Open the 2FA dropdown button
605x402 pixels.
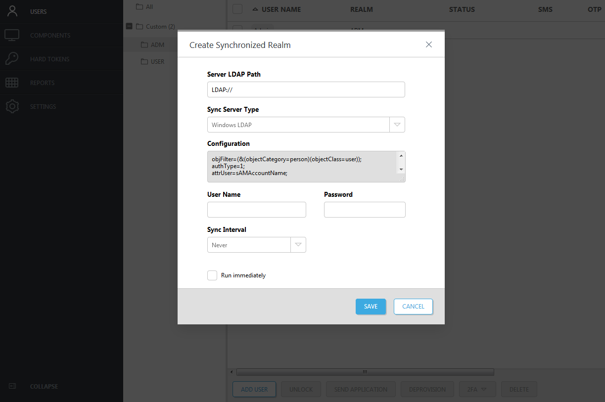click(477, 389)
